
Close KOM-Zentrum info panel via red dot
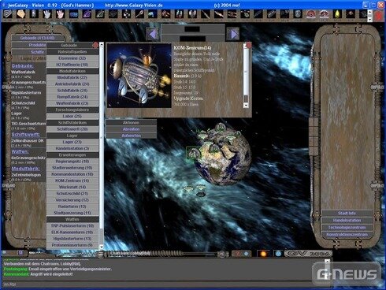(x=248, y=45)
